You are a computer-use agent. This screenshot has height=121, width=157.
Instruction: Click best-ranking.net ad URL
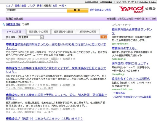(x=120, y=44)
